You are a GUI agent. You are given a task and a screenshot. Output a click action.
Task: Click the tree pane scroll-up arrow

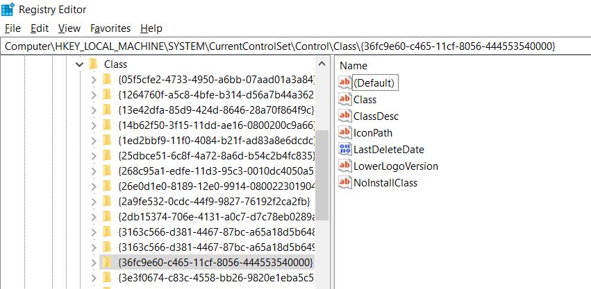pos(322,64)
